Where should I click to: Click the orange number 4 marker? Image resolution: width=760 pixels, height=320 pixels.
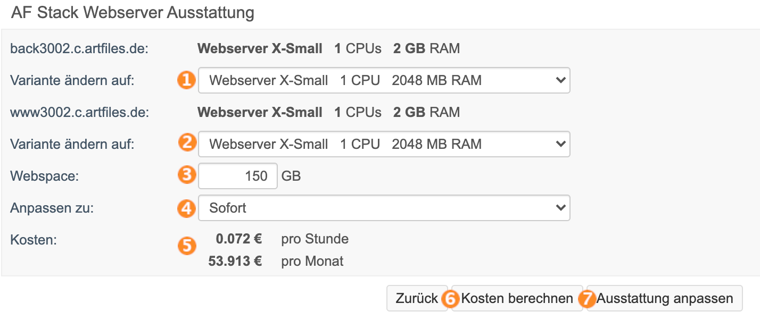(186, 208)
